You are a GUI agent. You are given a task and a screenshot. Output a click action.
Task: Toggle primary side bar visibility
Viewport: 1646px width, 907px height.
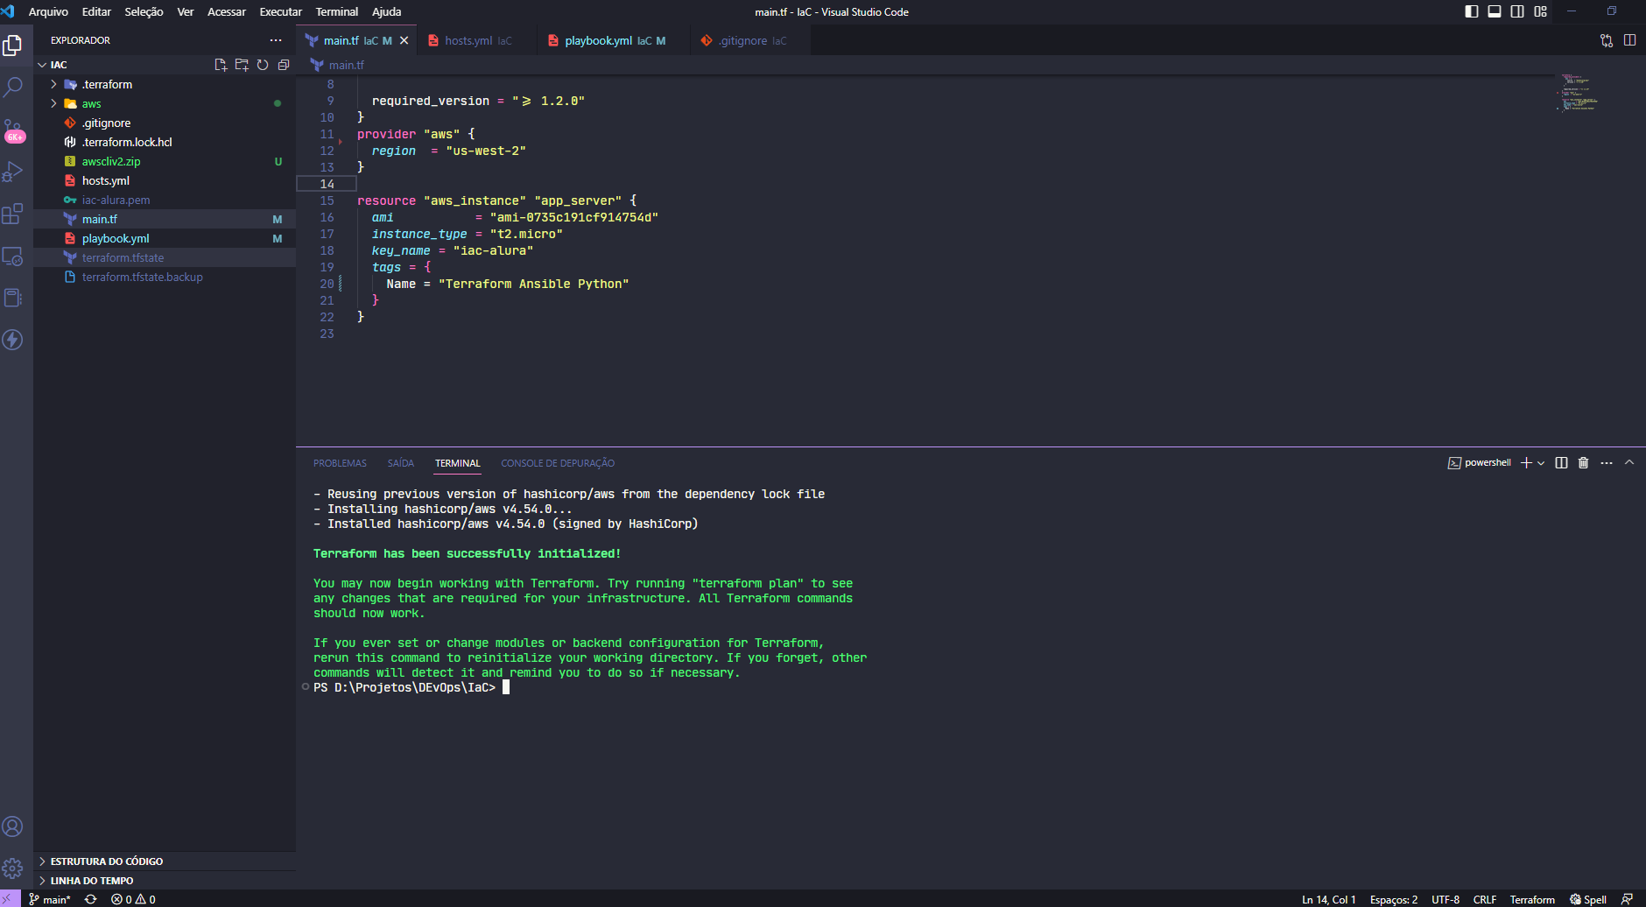pos(1472,11)
